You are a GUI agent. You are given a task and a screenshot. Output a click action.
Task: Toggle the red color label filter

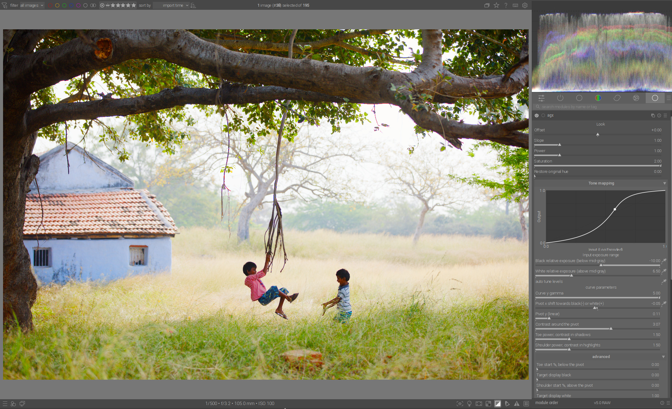[50, 5]
